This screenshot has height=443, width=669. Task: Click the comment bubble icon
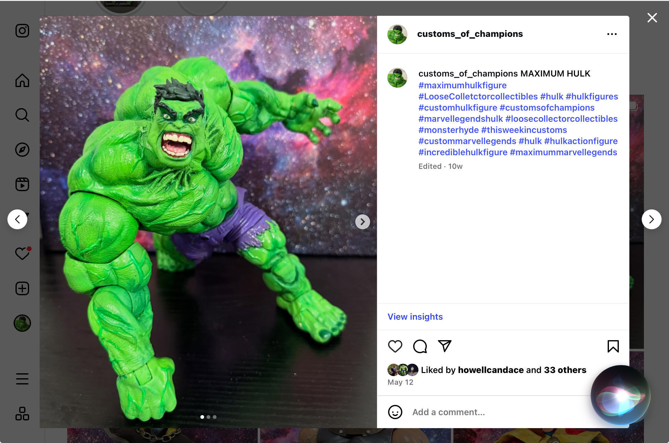[x=420, y=346]
